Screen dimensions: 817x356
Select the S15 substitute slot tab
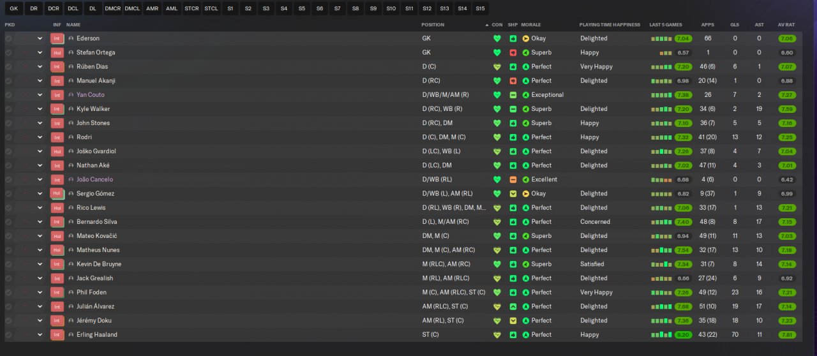click(x=480, y=9)
